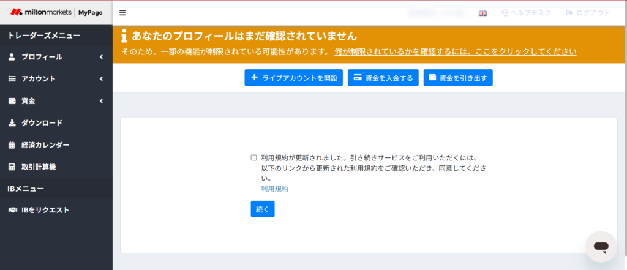The image size is (627, 270).
Task: Click the UK flag language icon
Action: pos(482,13)
